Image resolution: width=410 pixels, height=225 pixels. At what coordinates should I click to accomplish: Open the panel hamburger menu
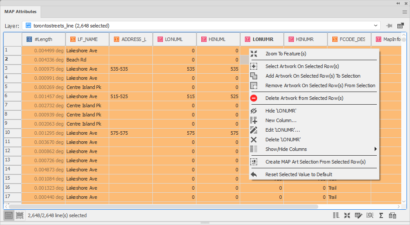tap(404, 12)
